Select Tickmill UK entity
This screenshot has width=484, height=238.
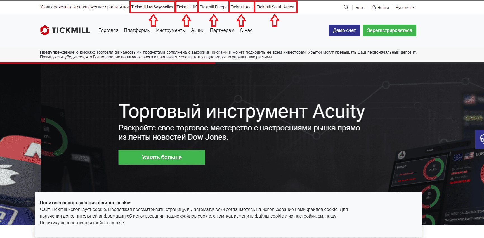(186, 7)
